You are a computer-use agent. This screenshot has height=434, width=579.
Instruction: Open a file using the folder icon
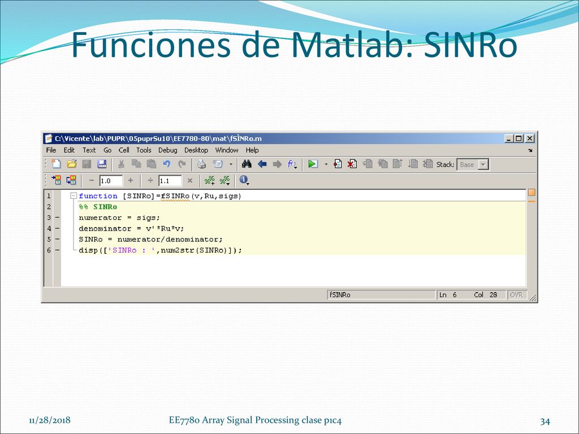72,164
